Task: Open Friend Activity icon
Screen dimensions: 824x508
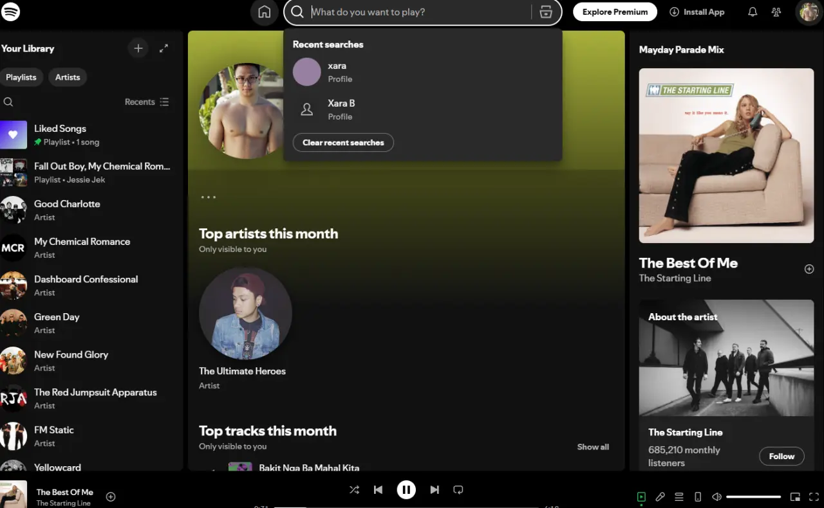Action: point(776,12)
